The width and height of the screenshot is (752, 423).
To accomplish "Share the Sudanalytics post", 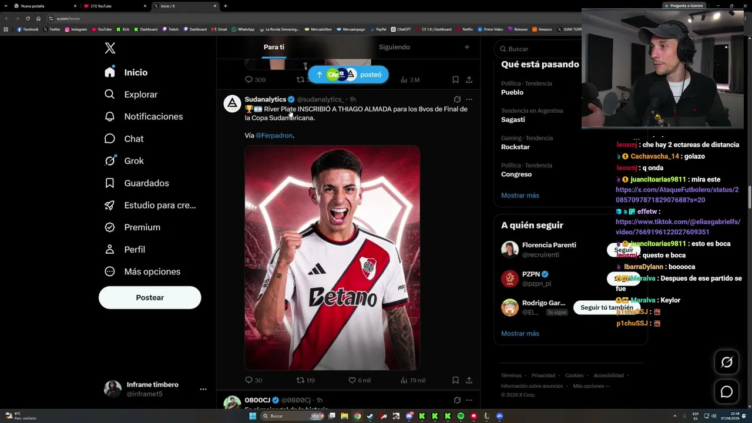I will (x=469, y=380).
